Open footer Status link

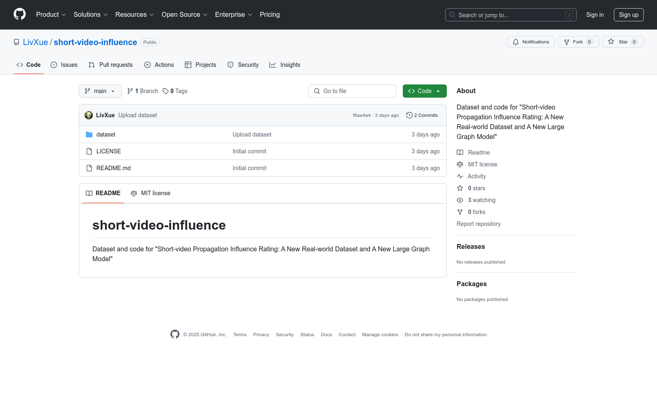[x=307, y=335]
